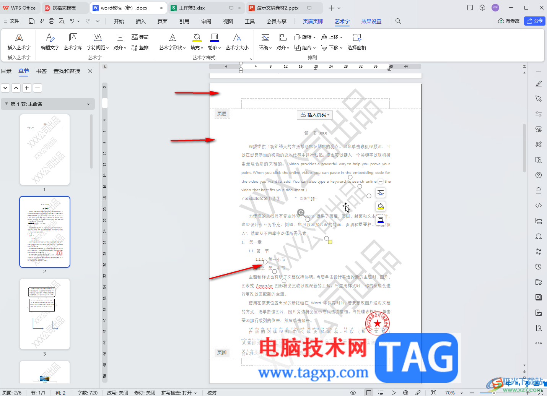Click the Save icon in quick access toolbar
This screenshot has height=396, width=547.
pos(32,21)
